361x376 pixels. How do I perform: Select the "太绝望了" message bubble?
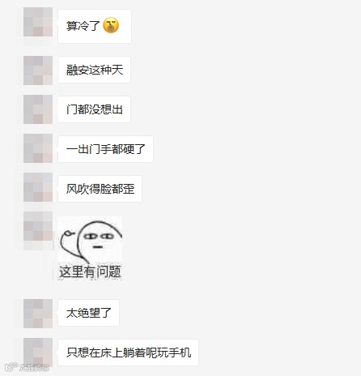click(x=88, y=313)
